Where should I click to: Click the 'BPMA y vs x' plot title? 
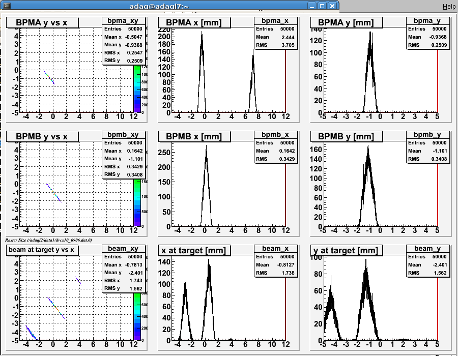42,22
